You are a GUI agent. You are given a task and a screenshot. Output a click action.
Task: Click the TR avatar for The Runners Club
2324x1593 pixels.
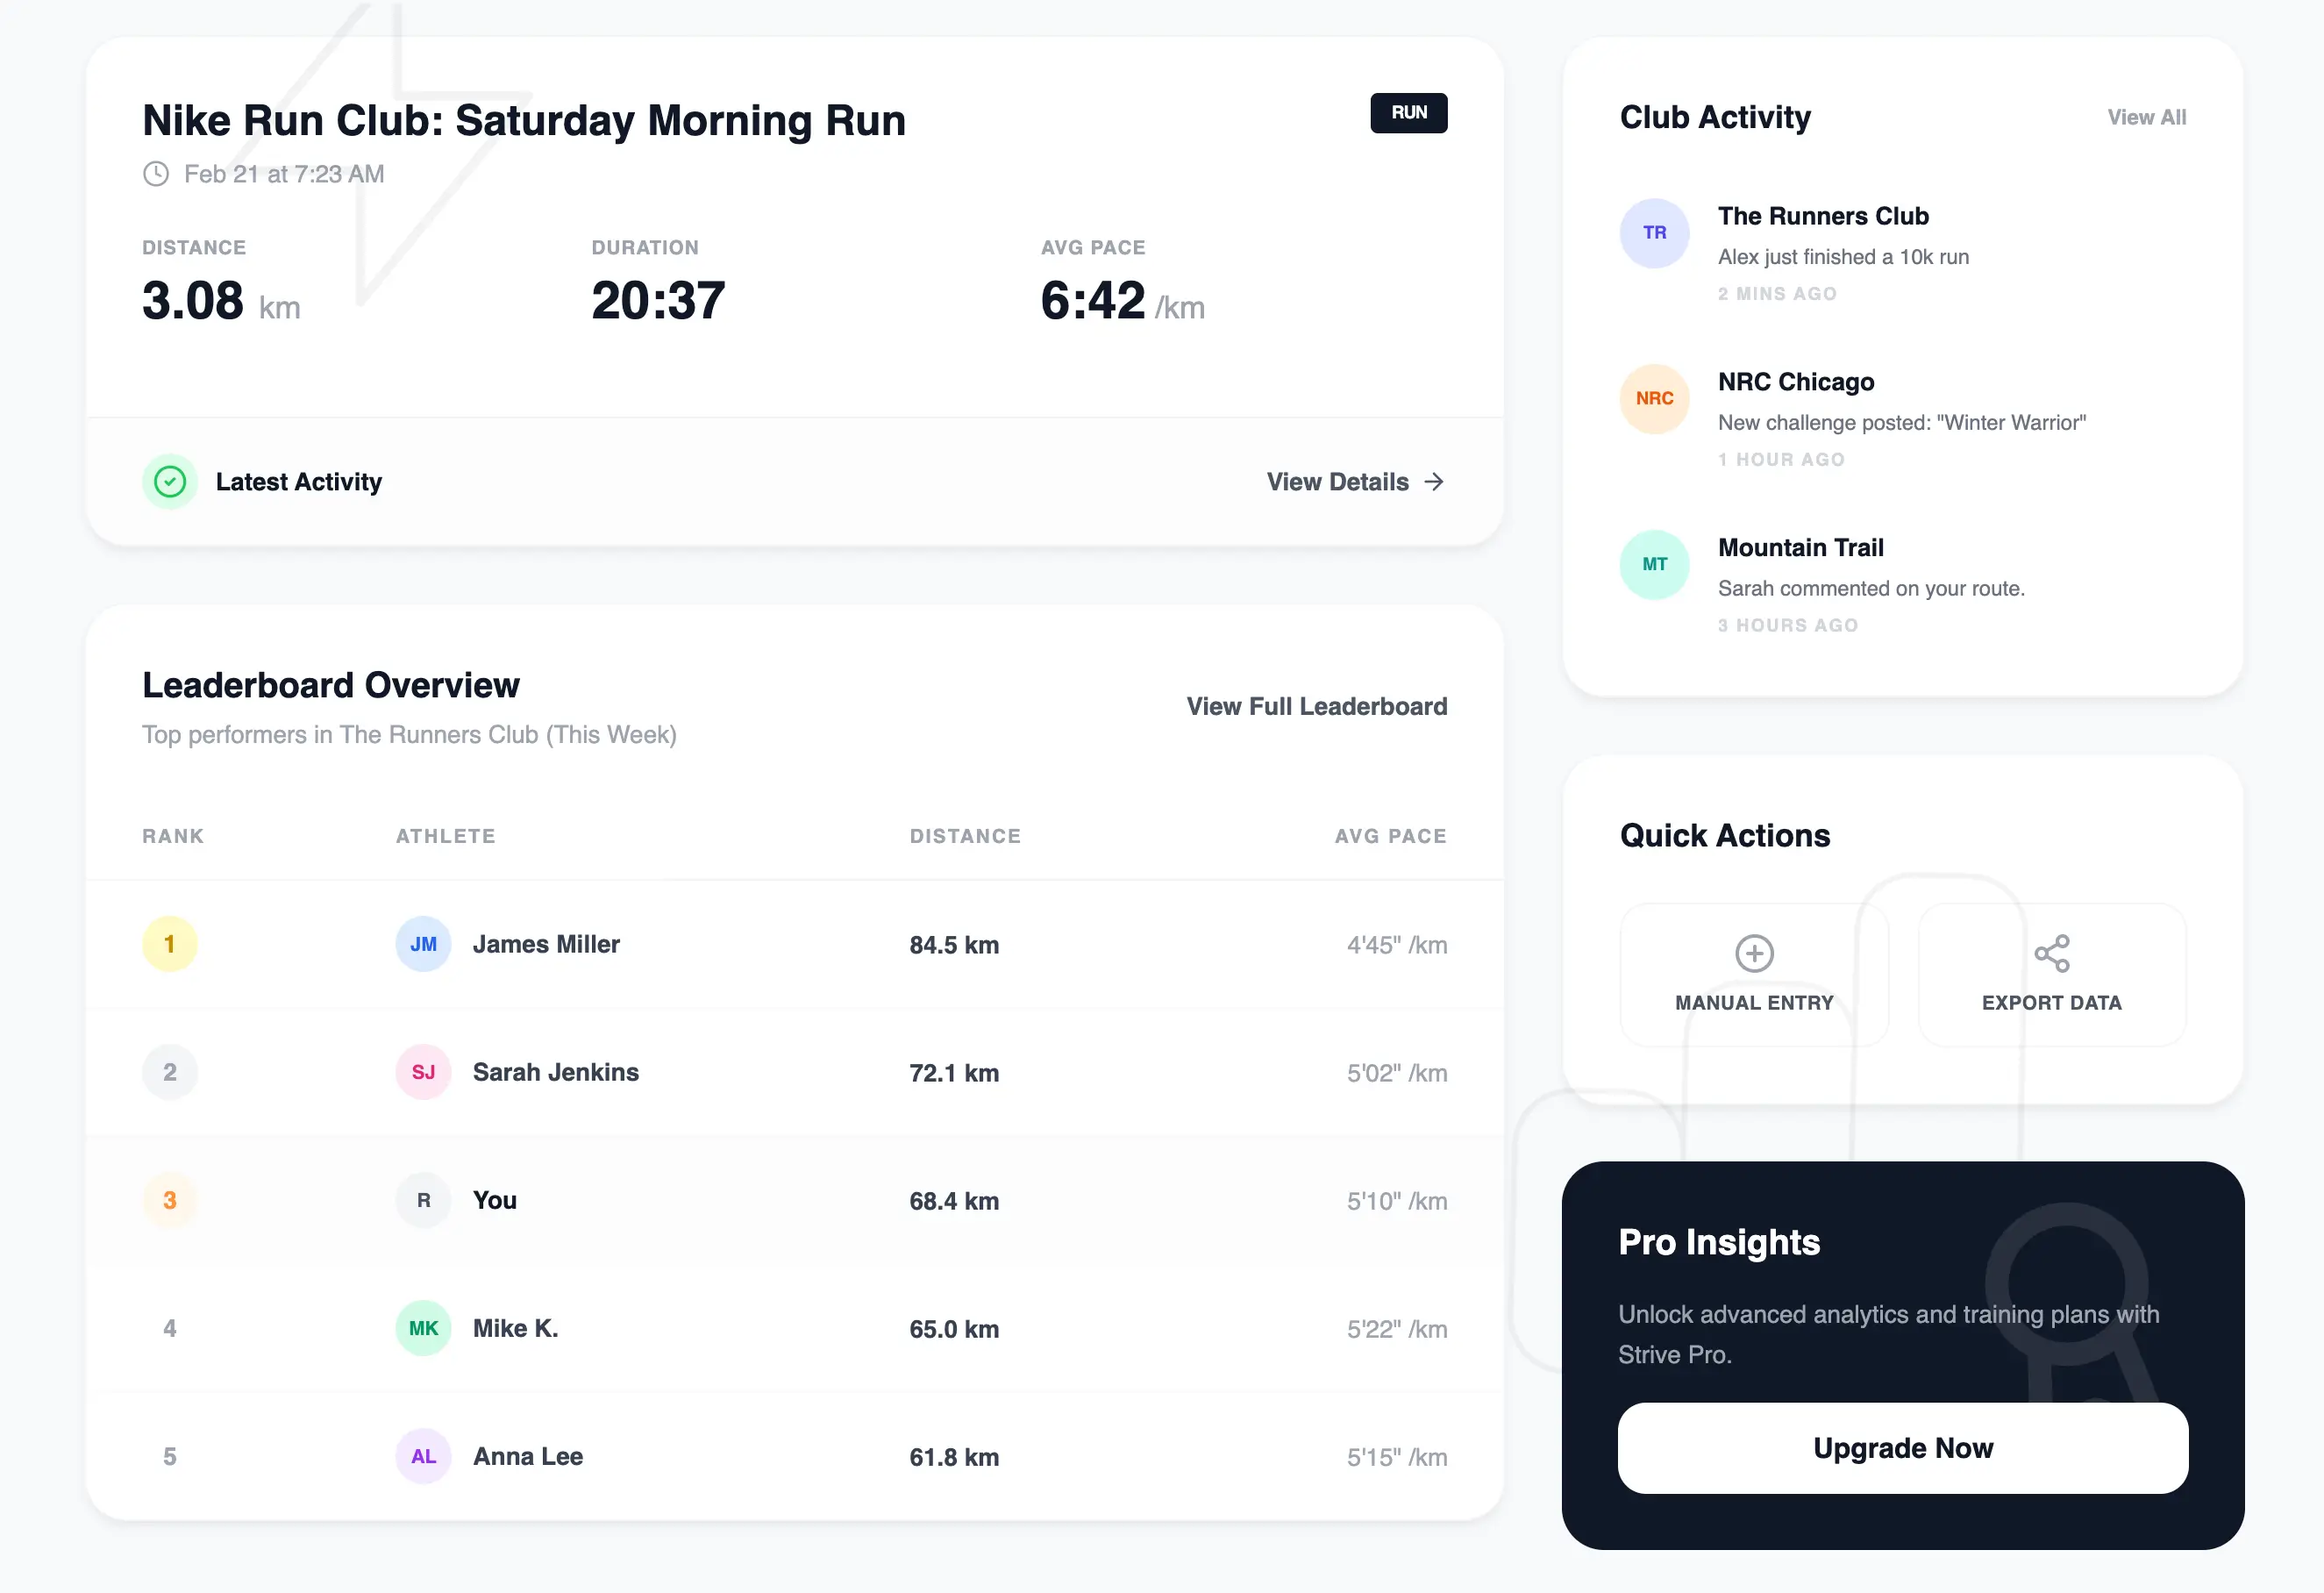point(1654,233)
